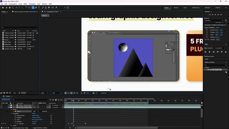The image size is (229, 129).
Task: Collapse the Masks group
Action: 12,109
